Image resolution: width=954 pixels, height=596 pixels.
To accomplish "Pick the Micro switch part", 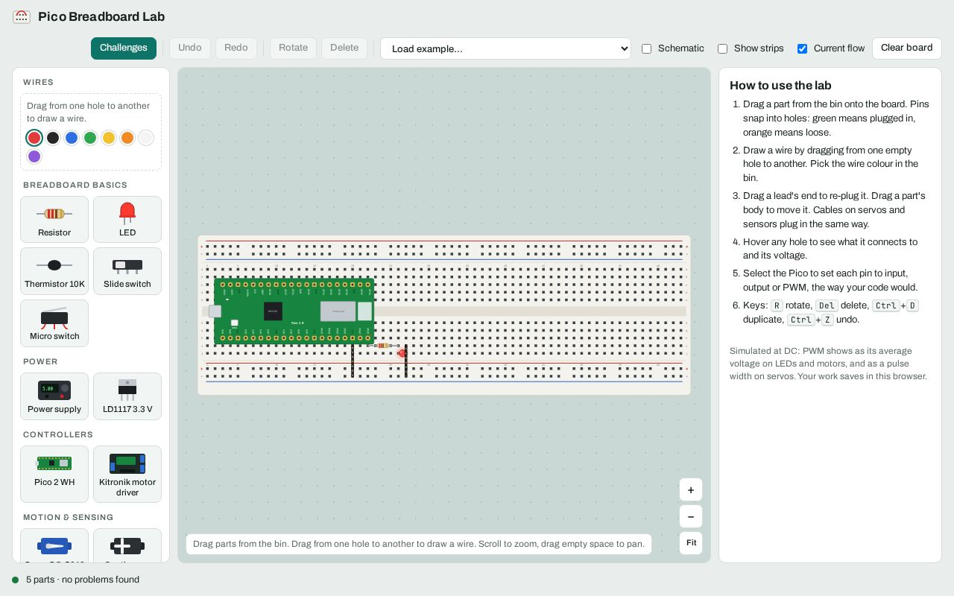I will click(x=54, y=323).
